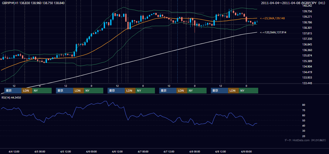Click the 136.360 price axis label
This screenshot has height=154, width=329.
pos(307,50)
